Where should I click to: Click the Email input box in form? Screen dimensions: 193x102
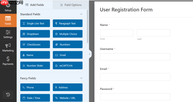(x=135, y=77)
